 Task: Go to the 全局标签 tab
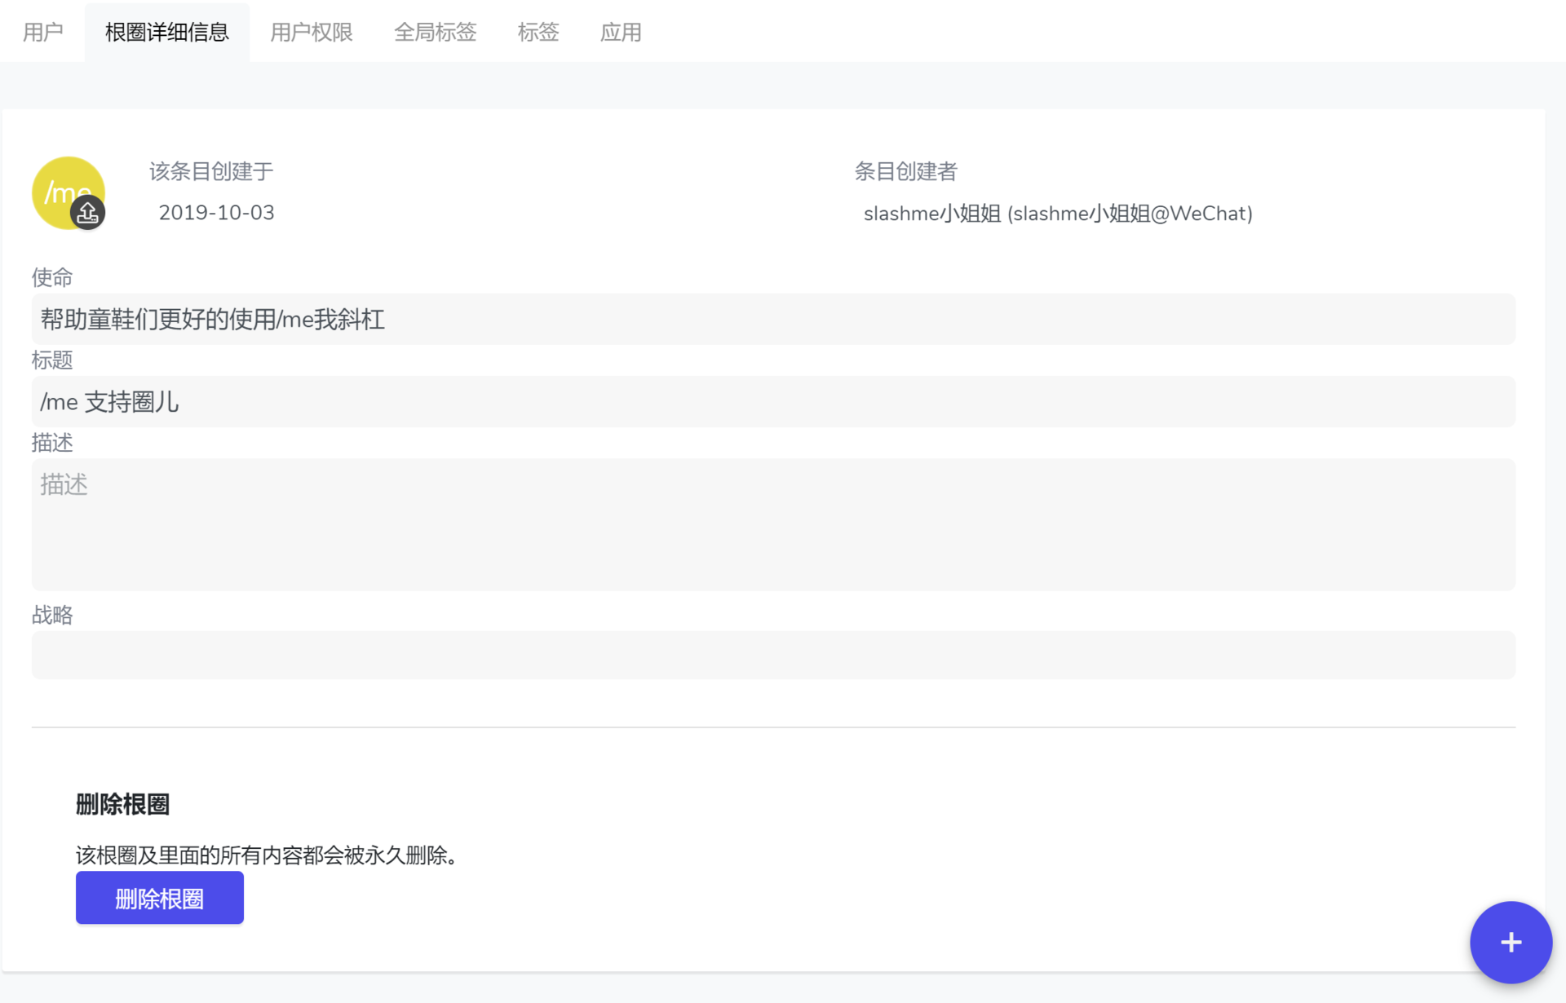(x=436, y=33)
